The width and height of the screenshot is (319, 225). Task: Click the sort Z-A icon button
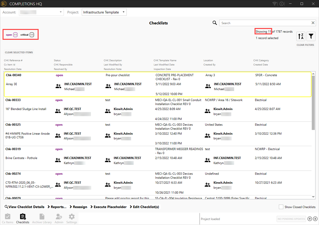tap(301, 37)
